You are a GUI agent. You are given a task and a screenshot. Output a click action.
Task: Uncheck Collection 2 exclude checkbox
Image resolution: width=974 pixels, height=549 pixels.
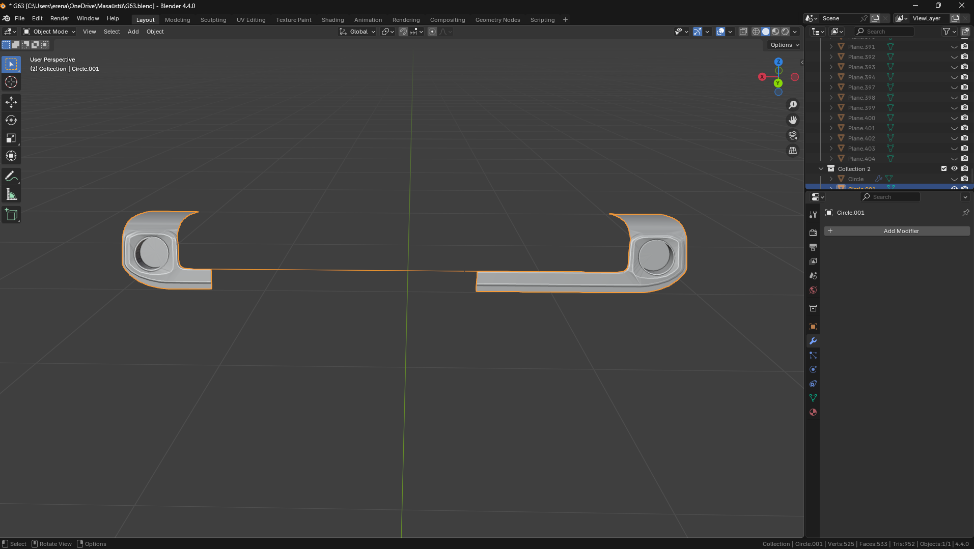tap(943, 169)
